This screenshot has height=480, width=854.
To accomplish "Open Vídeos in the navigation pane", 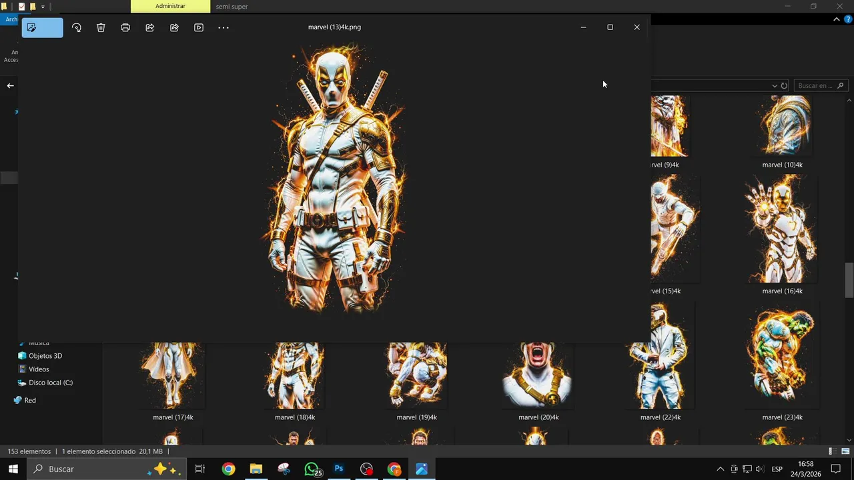I will (39, 369).
